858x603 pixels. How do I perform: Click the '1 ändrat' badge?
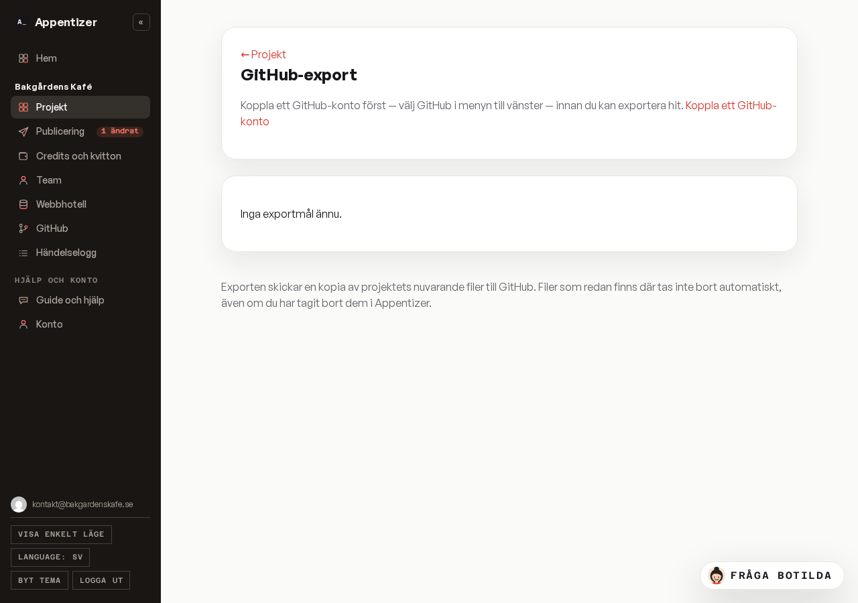click(x=120, y=131)
